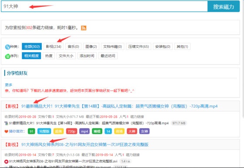244x168 pixels.
Task: Filter by 安装包(0) category
Action: click(163, 46)
